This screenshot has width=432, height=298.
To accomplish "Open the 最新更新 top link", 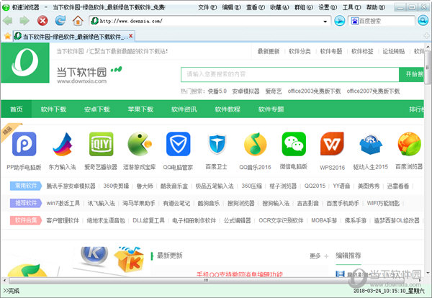I will [x=269, y=51].
